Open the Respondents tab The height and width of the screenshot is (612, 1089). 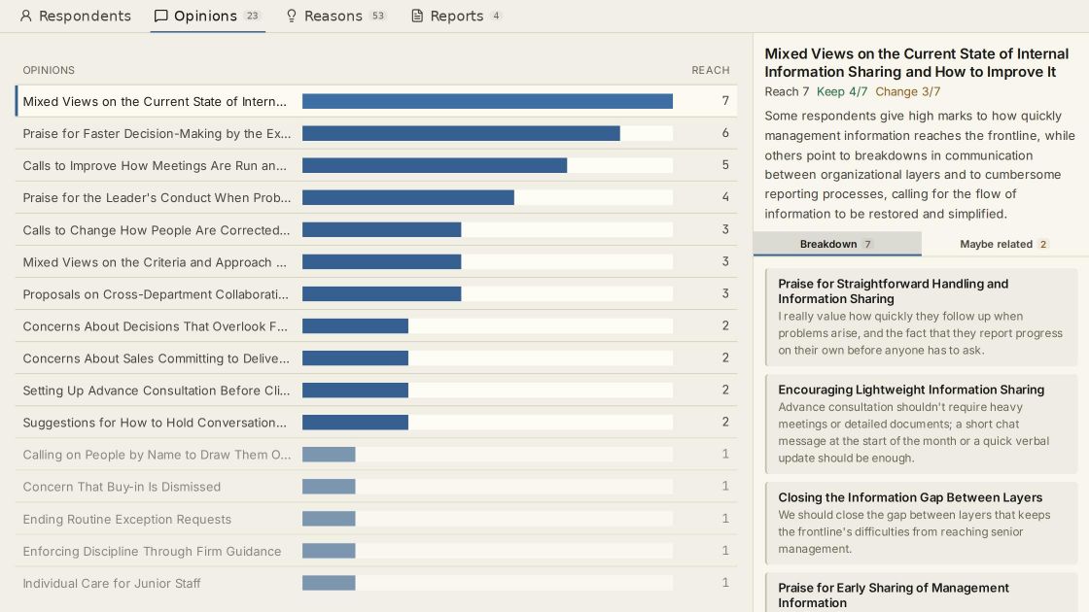(75, 16)
